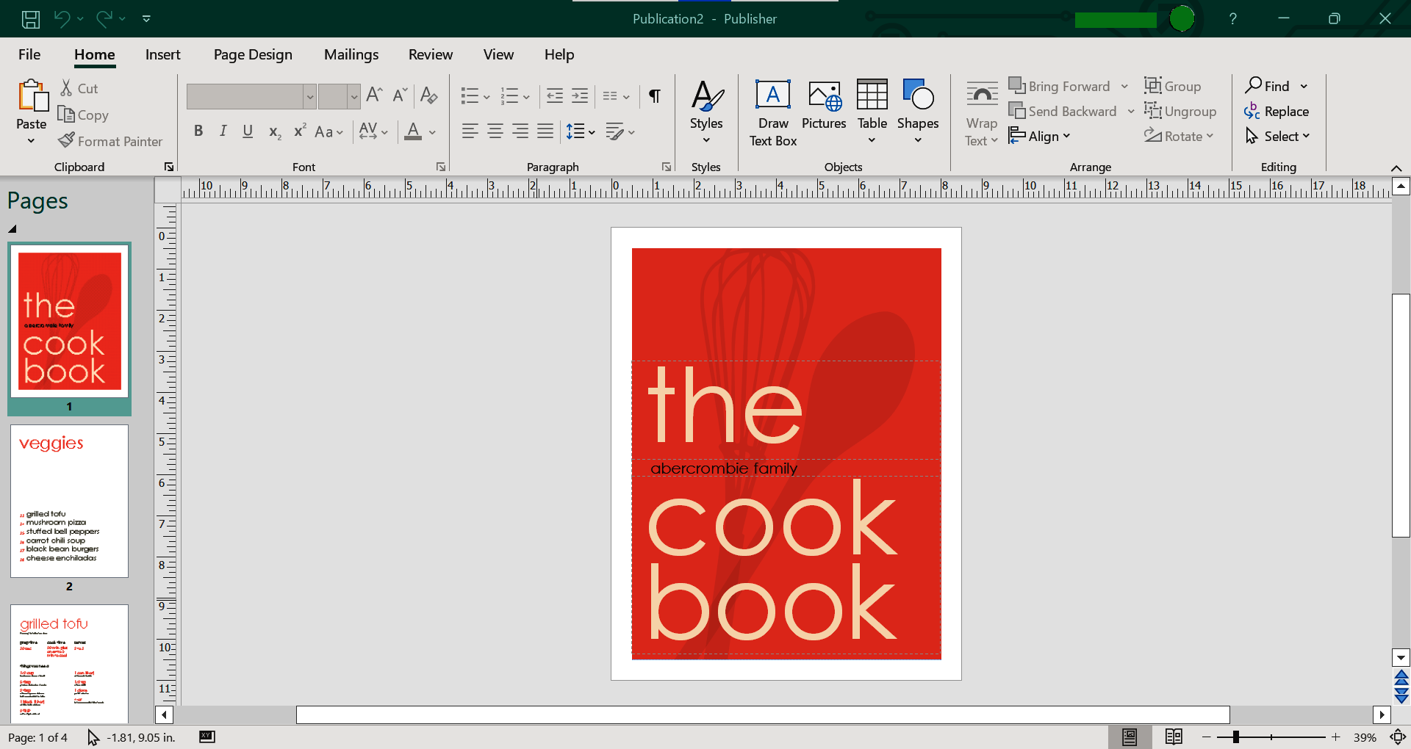Select the veggies page 2 thumbnail
The width and height of the screenshot is (1411, 749).
pyautogui.click(x=69, y=502)
